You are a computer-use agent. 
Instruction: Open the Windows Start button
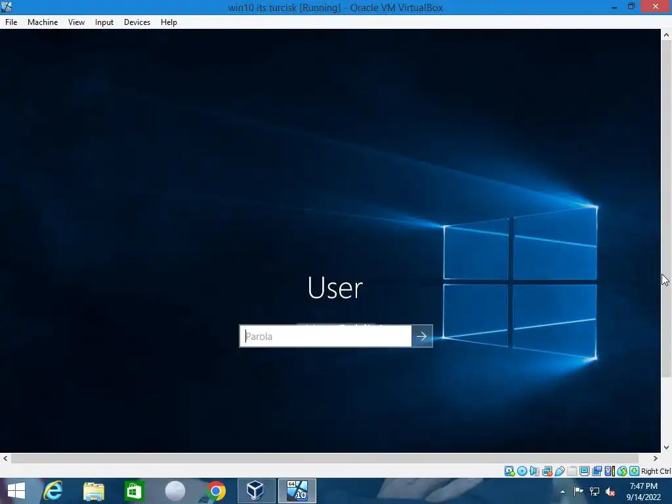16,491
